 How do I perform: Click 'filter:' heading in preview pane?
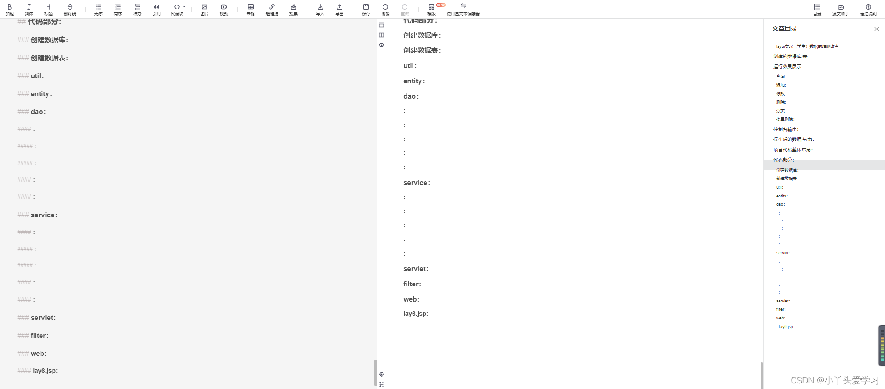point(412,284)
